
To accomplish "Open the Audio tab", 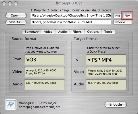I will click(x=62, y=32).
